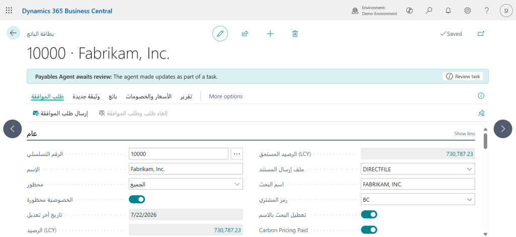Click the page vertical scrollbar thumb
The height and width of the screenshot is (237, 516).
(x=486, y=141)
